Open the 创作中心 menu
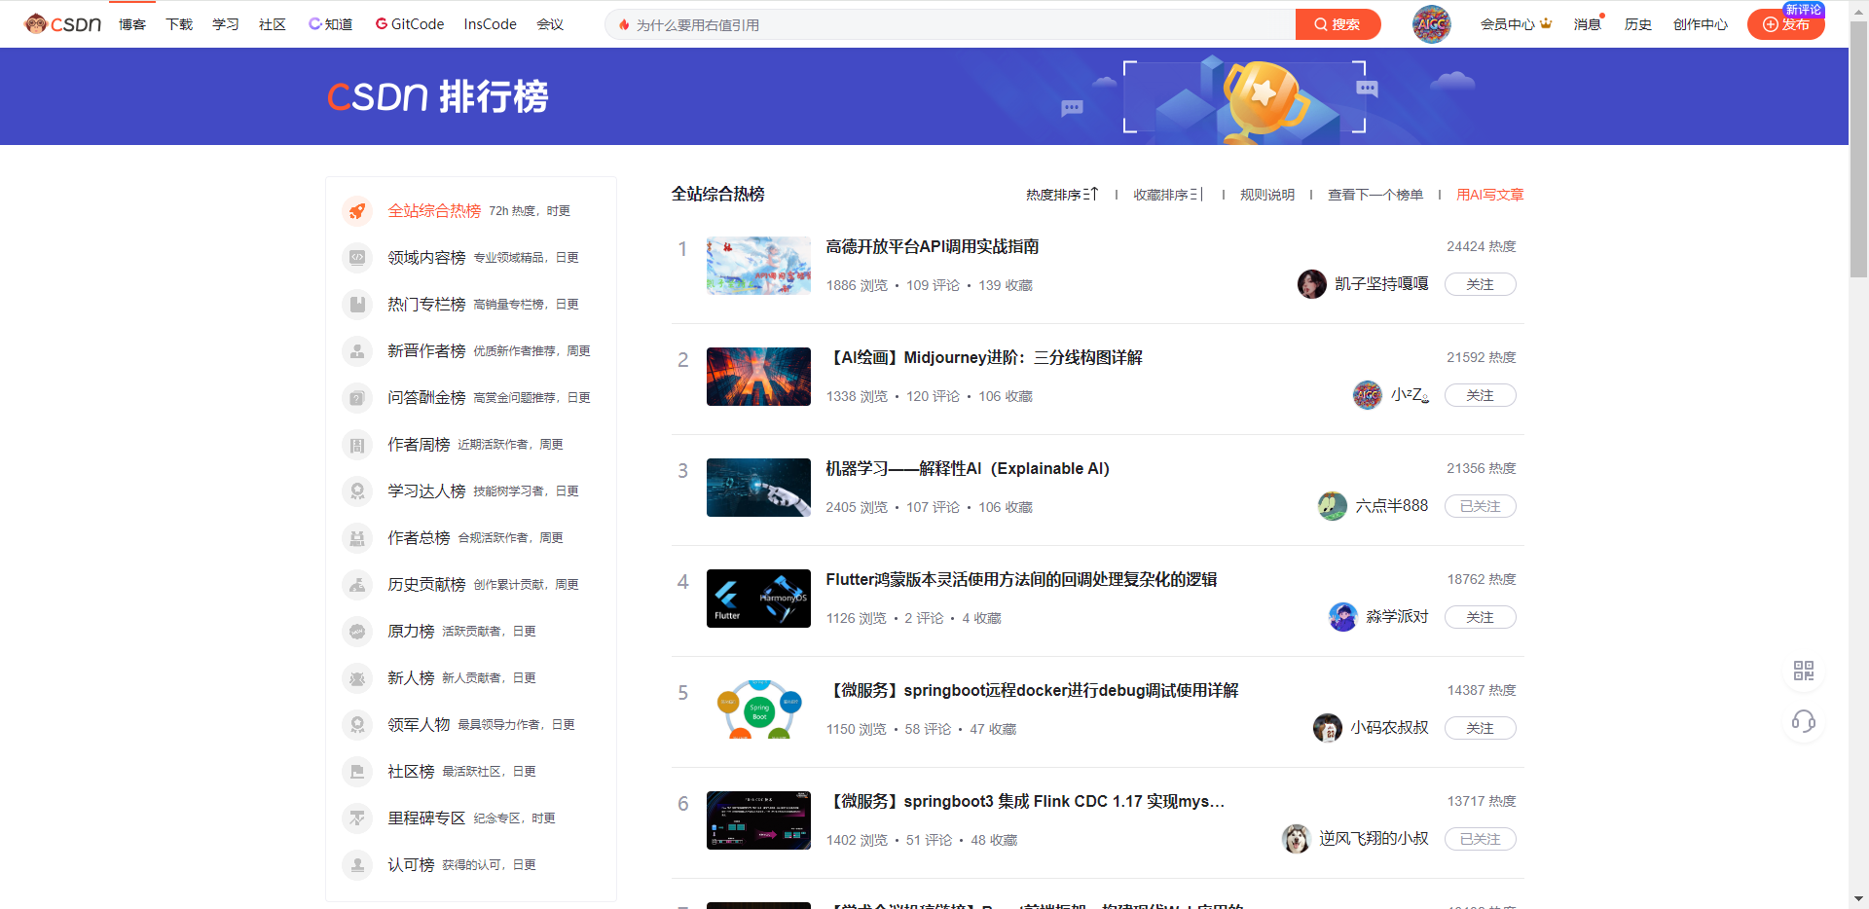Screen dimensions: 1869x909 1701,24
